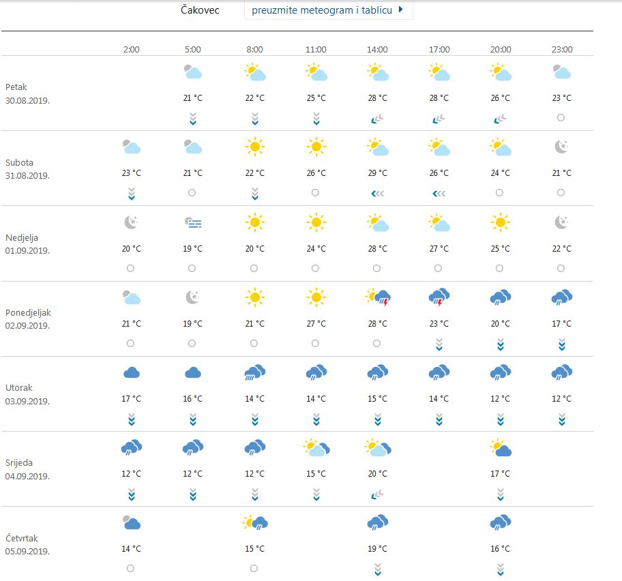Click Ponedjeljak 14:00 sunny thunderstorm icon
The height and width of the screenshot is (581, 622).
pyautogui.click(x=377, y=297)
